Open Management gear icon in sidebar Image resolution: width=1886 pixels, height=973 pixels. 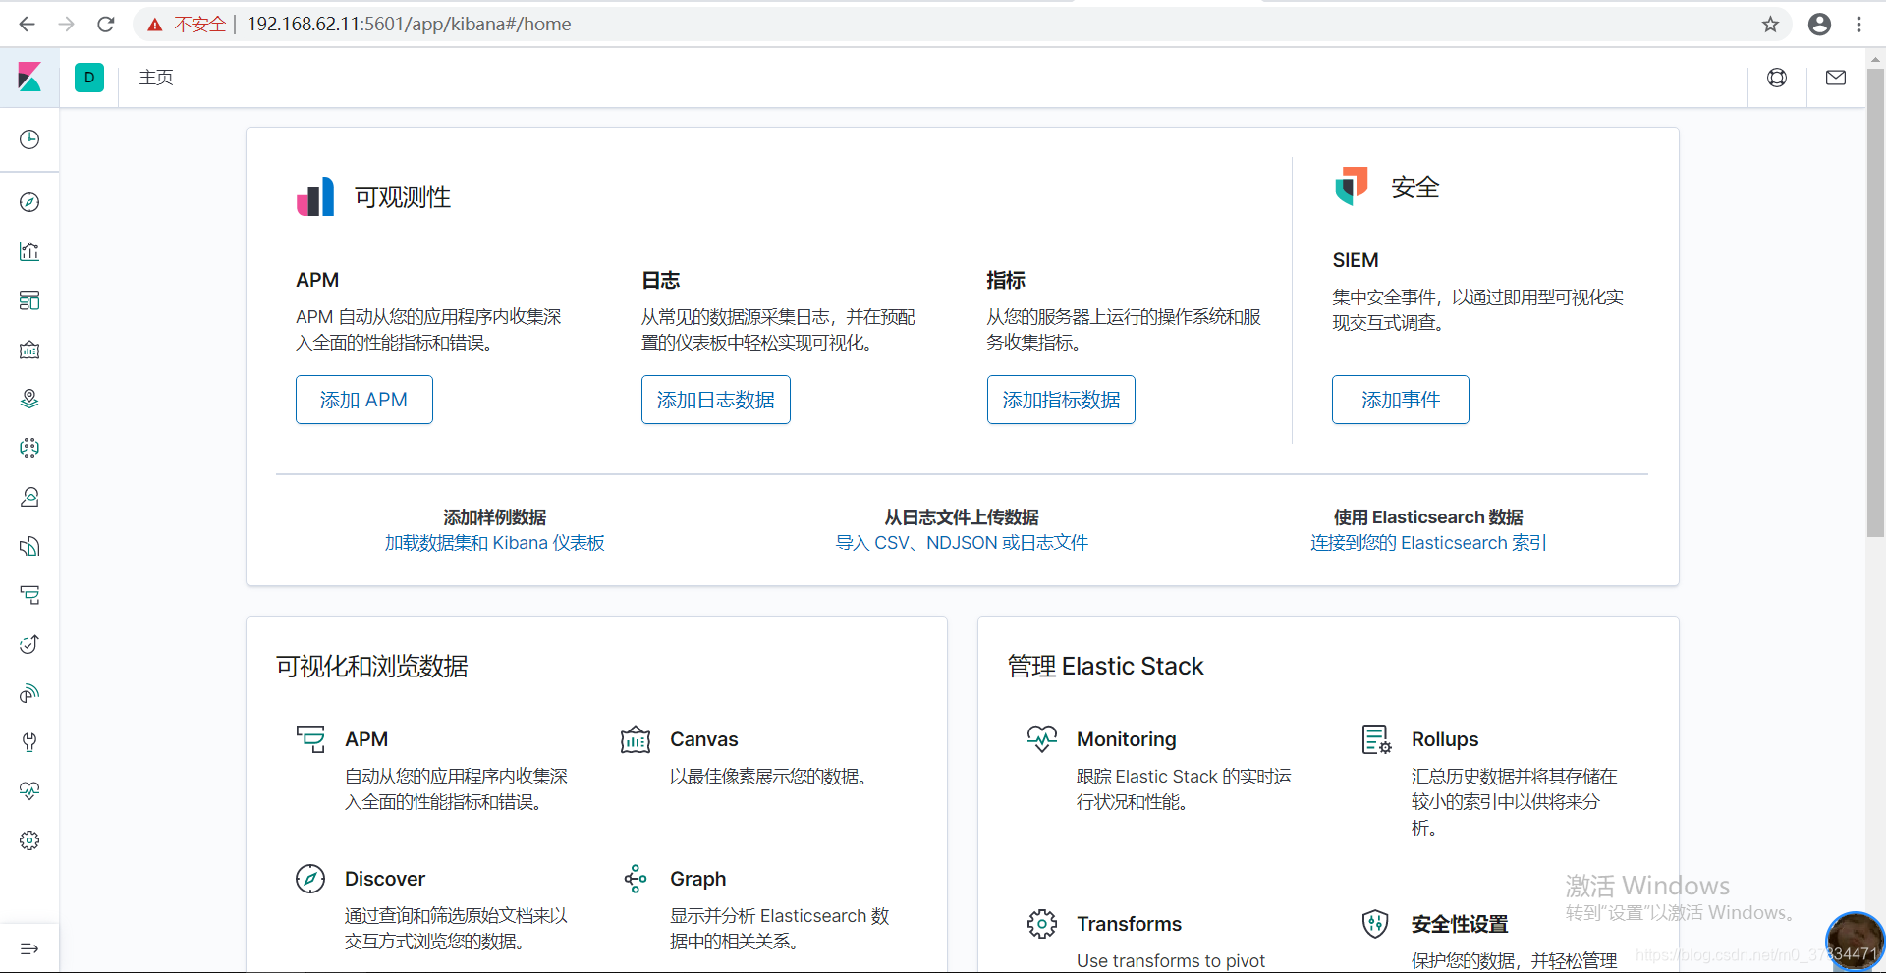[x=29, y=840]
